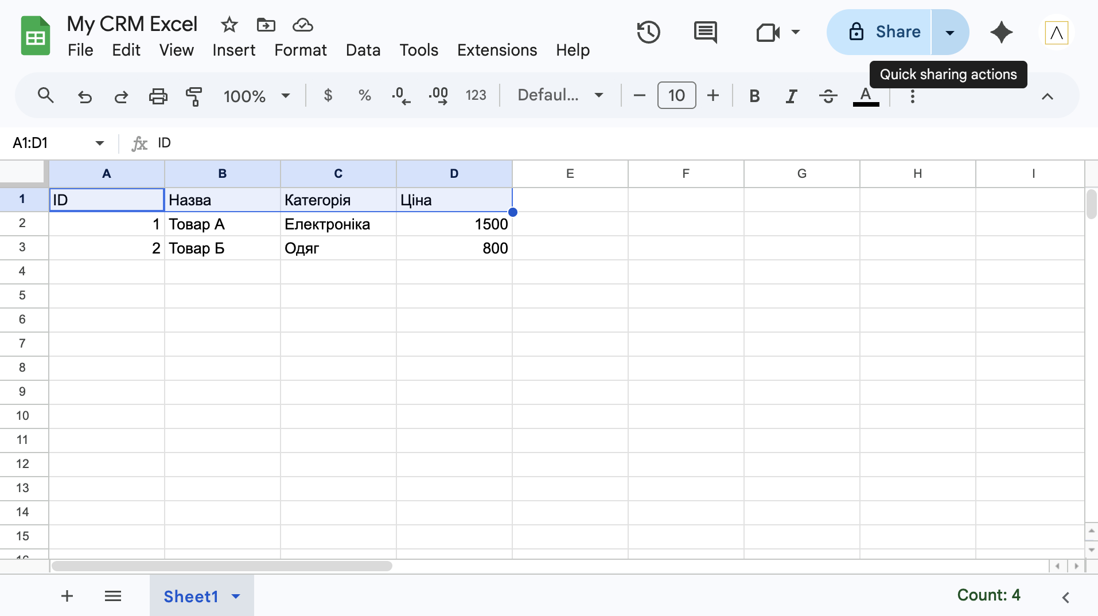Activate the paint format tool
The image size is (1098, 616).
[194, 96]
